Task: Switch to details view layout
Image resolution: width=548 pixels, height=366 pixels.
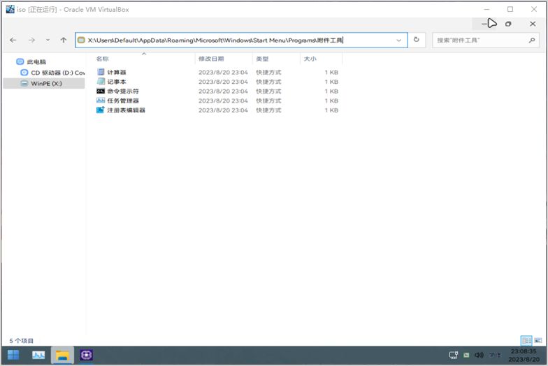Action: [x=526, y=340]
